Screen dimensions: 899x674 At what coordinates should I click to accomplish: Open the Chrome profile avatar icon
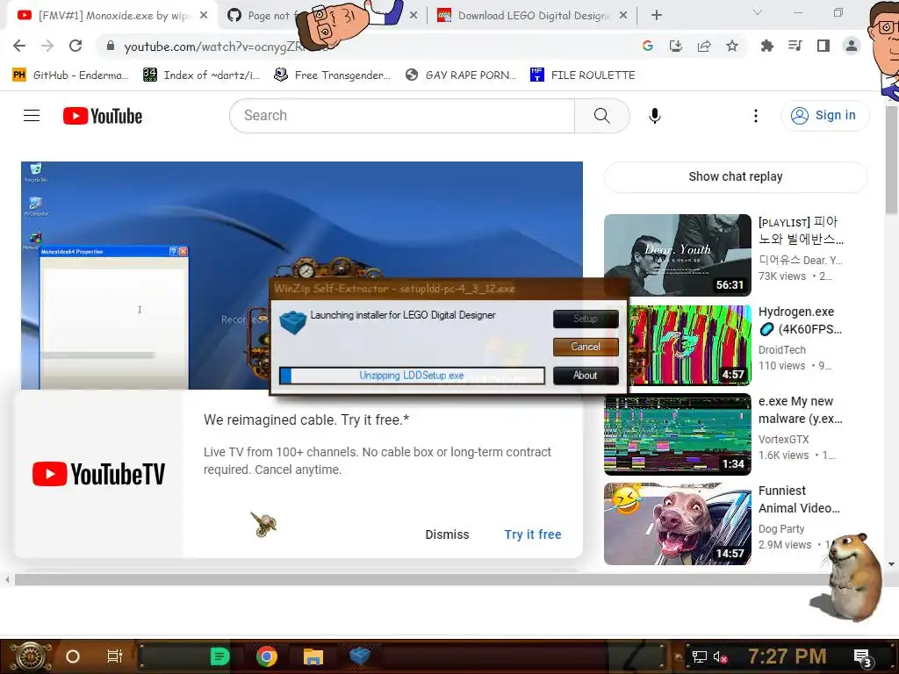(851, 46)
